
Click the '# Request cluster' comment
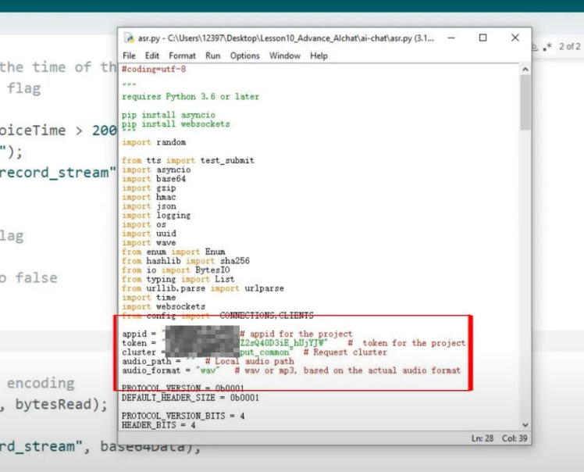345,352
